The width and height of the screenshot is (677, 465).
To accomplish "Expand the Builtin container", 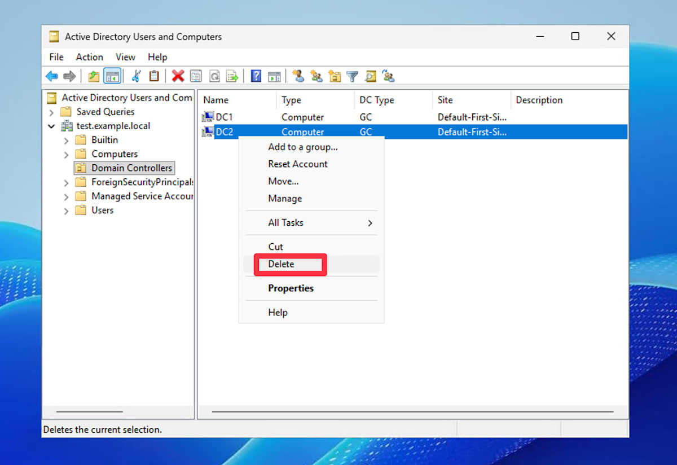I will [66, 140].
